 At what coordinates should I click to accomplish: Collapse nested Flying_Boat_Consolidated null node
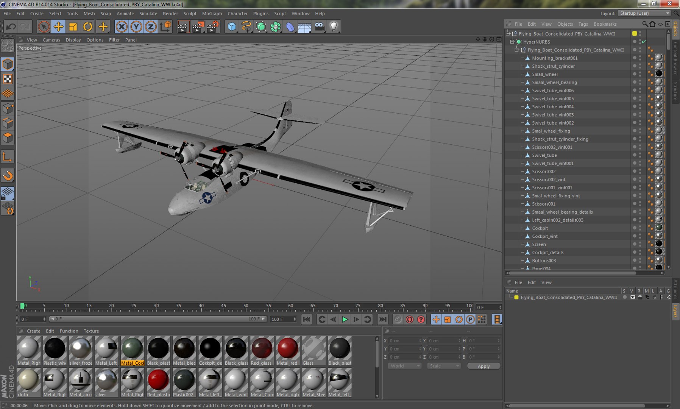[x=517, y=50]
